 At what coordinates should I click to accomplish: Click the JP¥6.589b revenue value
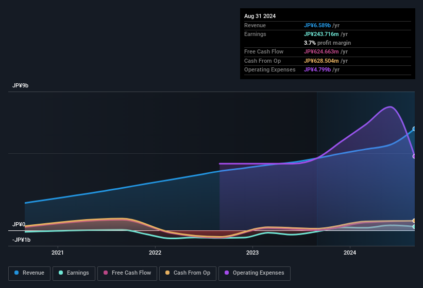317,25
